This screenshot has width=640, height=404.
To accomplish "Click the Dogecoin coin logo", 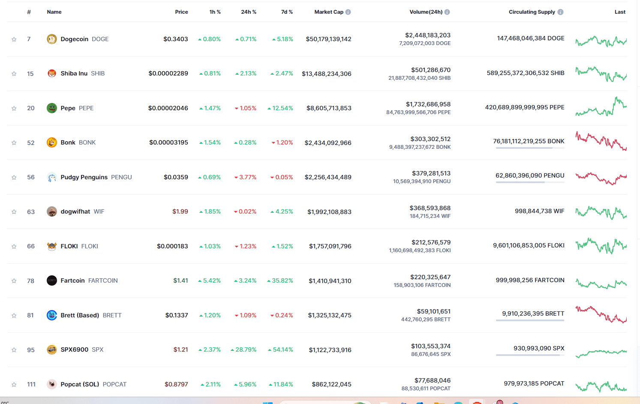I will click(x=51, y=39).
